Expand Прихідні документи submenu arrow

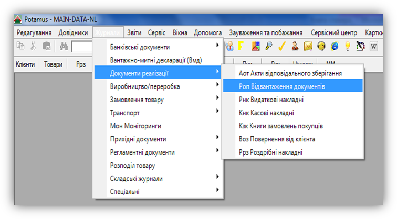tap(217, 137)
